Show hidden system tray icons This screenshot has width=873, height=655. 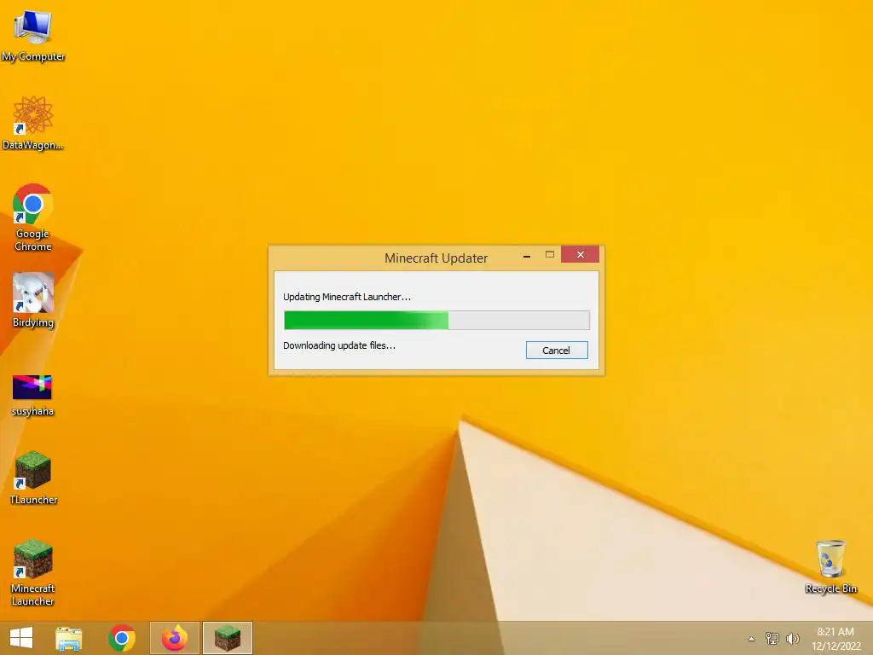[751, 639]
